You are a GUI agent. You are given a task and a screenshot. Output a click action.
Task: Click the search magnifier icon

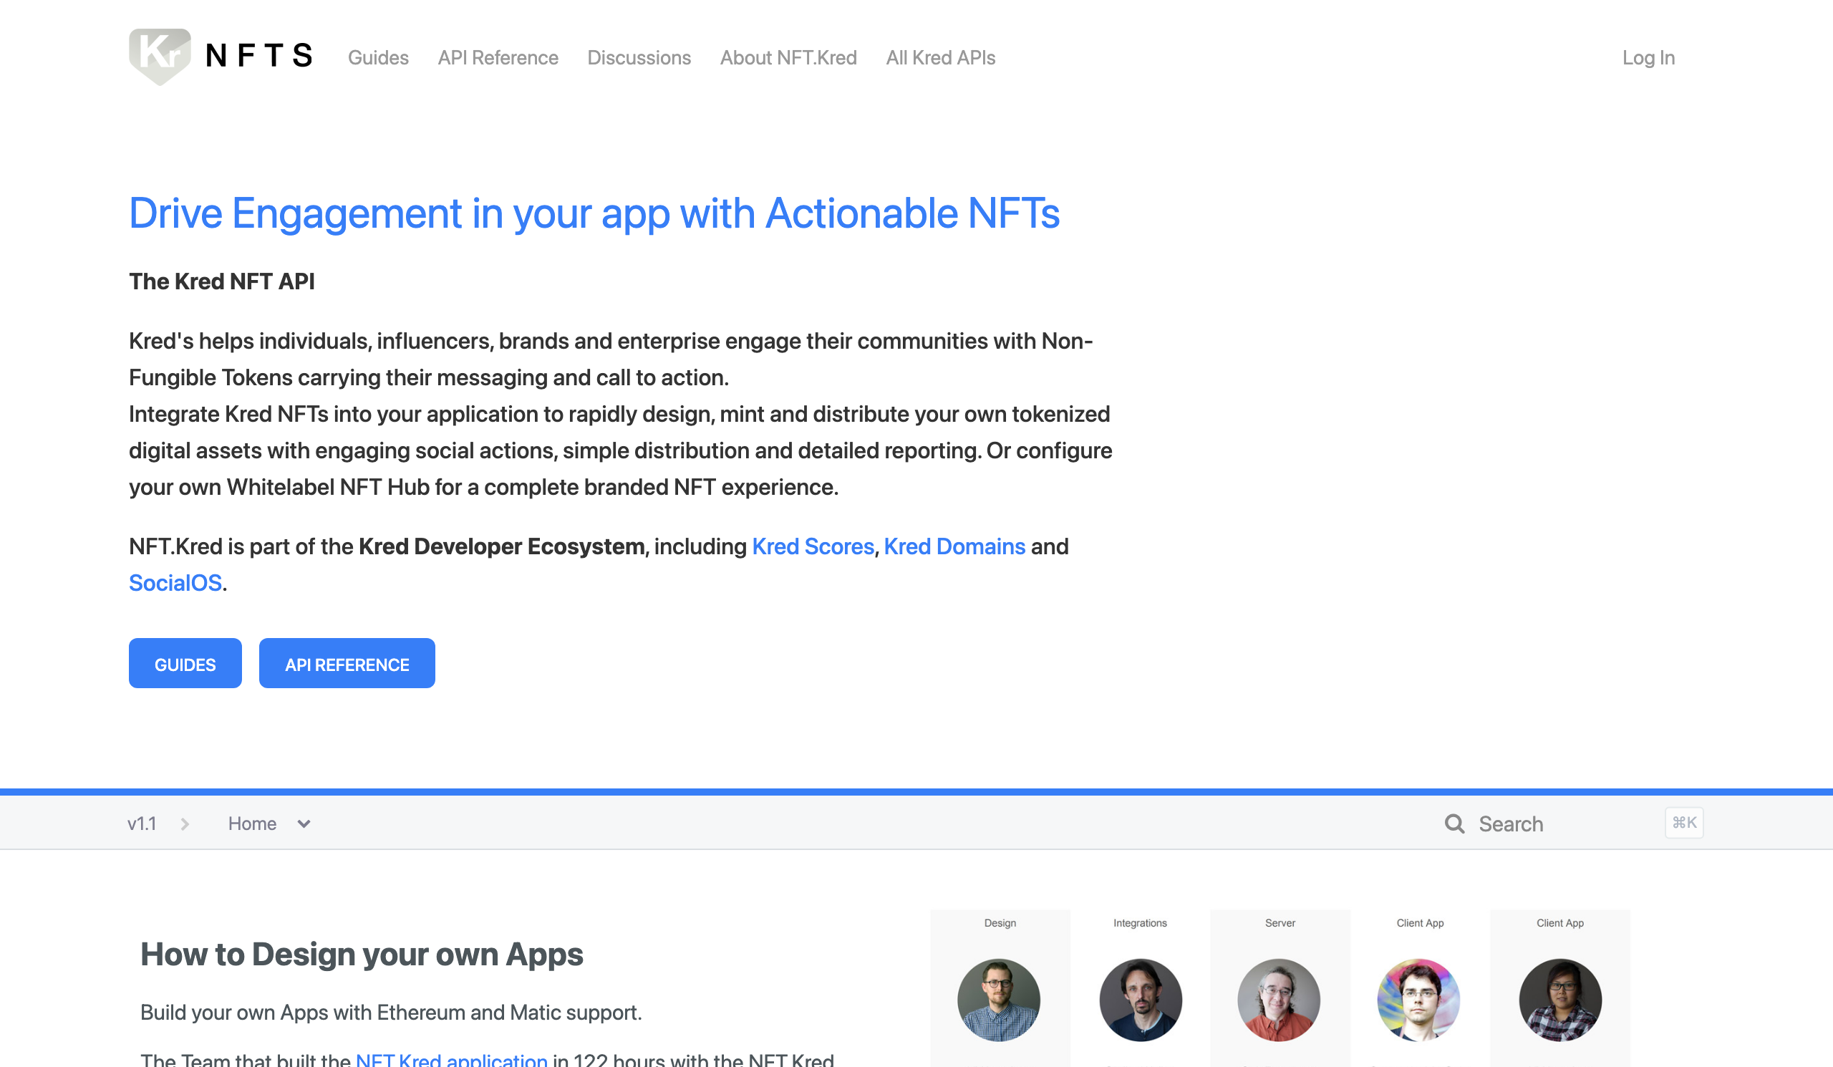(1455, 824)
